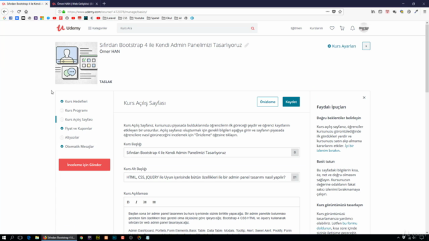Viewport: 429px width, 241px height.
Task: Go back with the browser back arrow
Action: (5, 11)
